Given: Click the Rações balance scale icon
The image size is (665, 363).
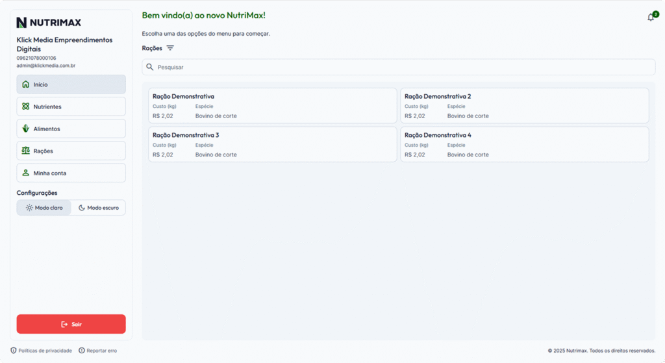Looking at the screenshot, I should point(25,151).
